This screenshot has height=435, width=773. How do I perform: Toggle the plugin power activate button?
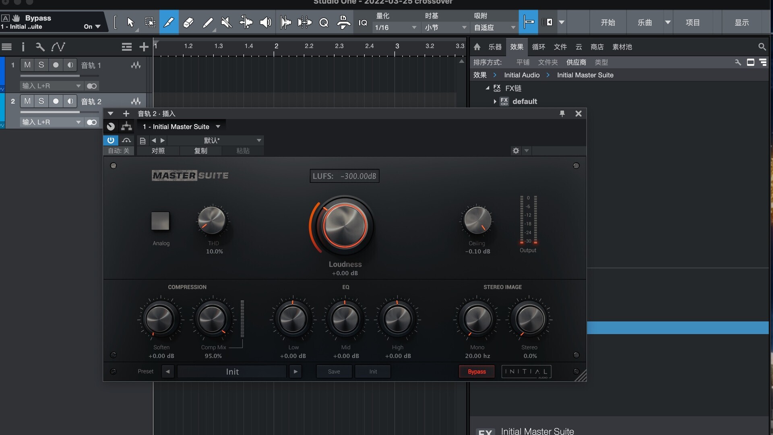111,140
